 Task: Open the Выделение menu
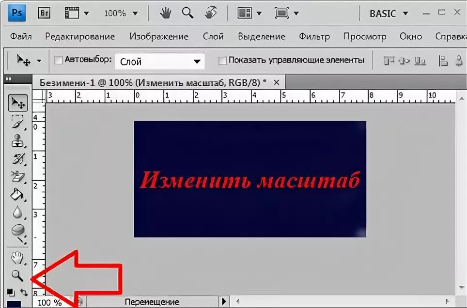[262, 37]
